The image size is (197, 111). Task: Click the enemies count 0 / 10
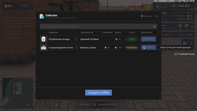[x=118, y=47]
